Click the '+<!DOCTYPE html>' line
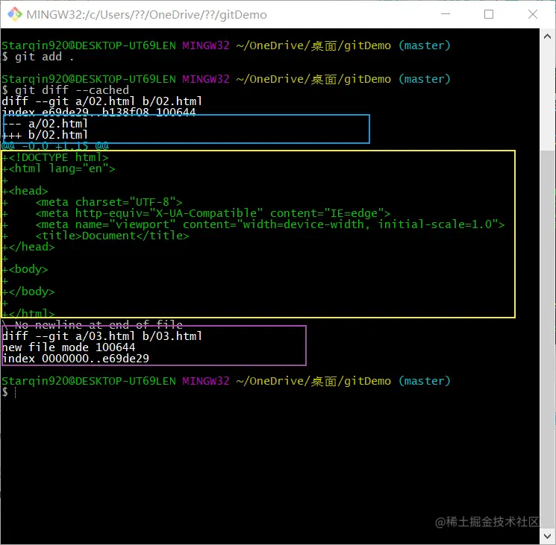Image resolution: width=556 pixels, height=545 pixels. click(x=55, y=157)
